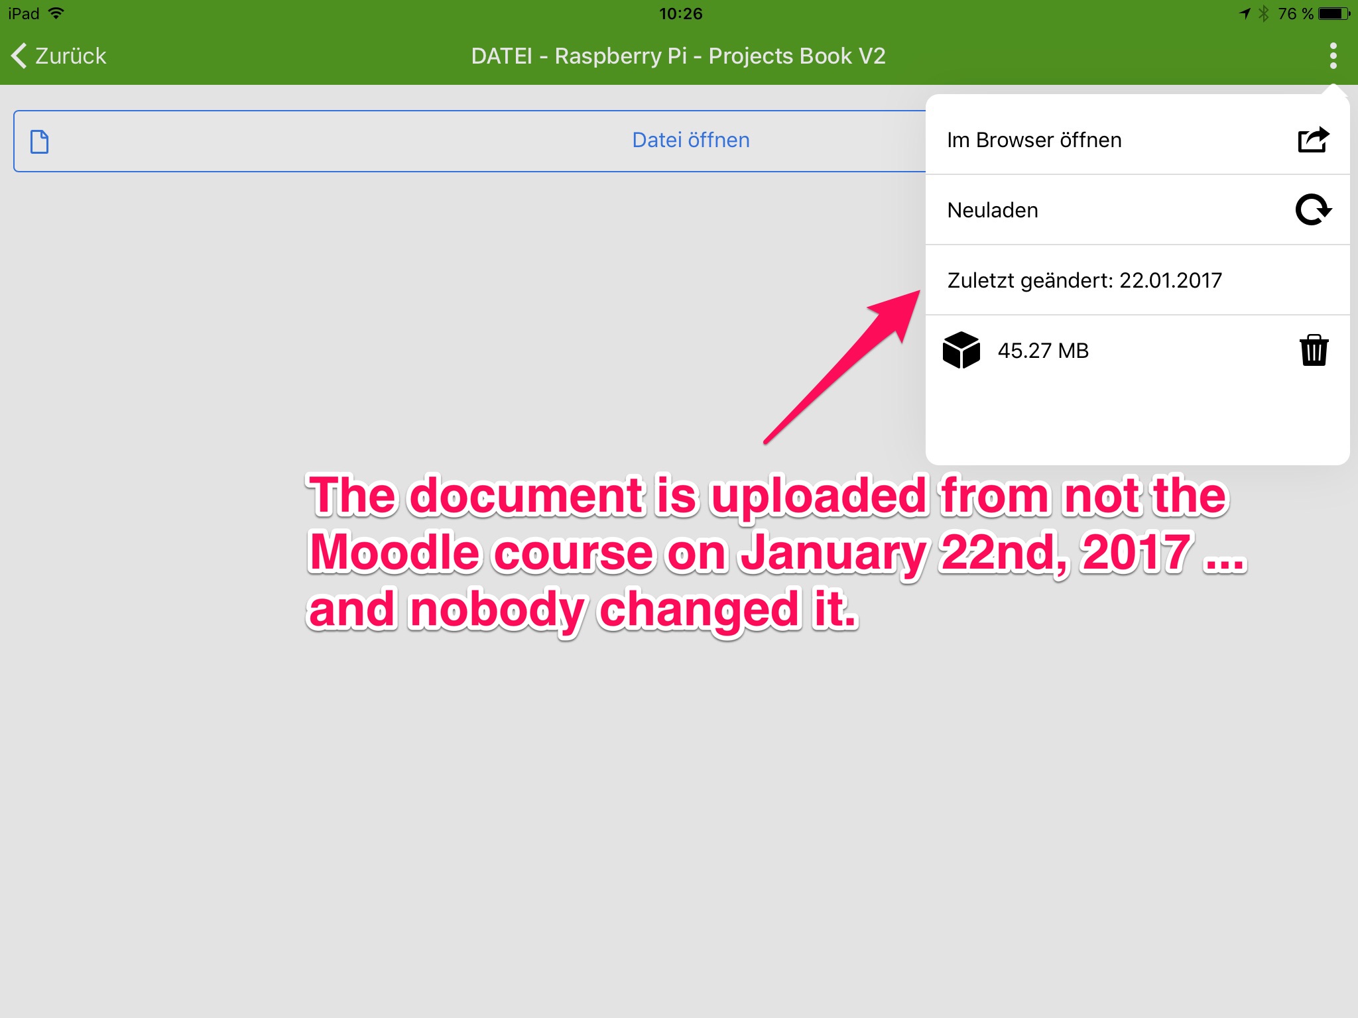Tap the back chevron arrow icon
Viewport: 1358px width, 1018px height.
pos(19,56)
